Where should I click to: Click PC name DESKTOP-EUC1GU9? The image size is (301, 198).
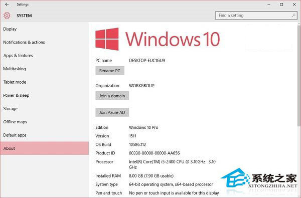(147, 61)
